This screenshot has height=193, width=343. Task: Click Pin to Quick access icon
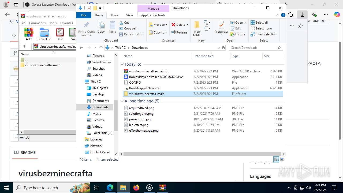click(x=86, y=29)
